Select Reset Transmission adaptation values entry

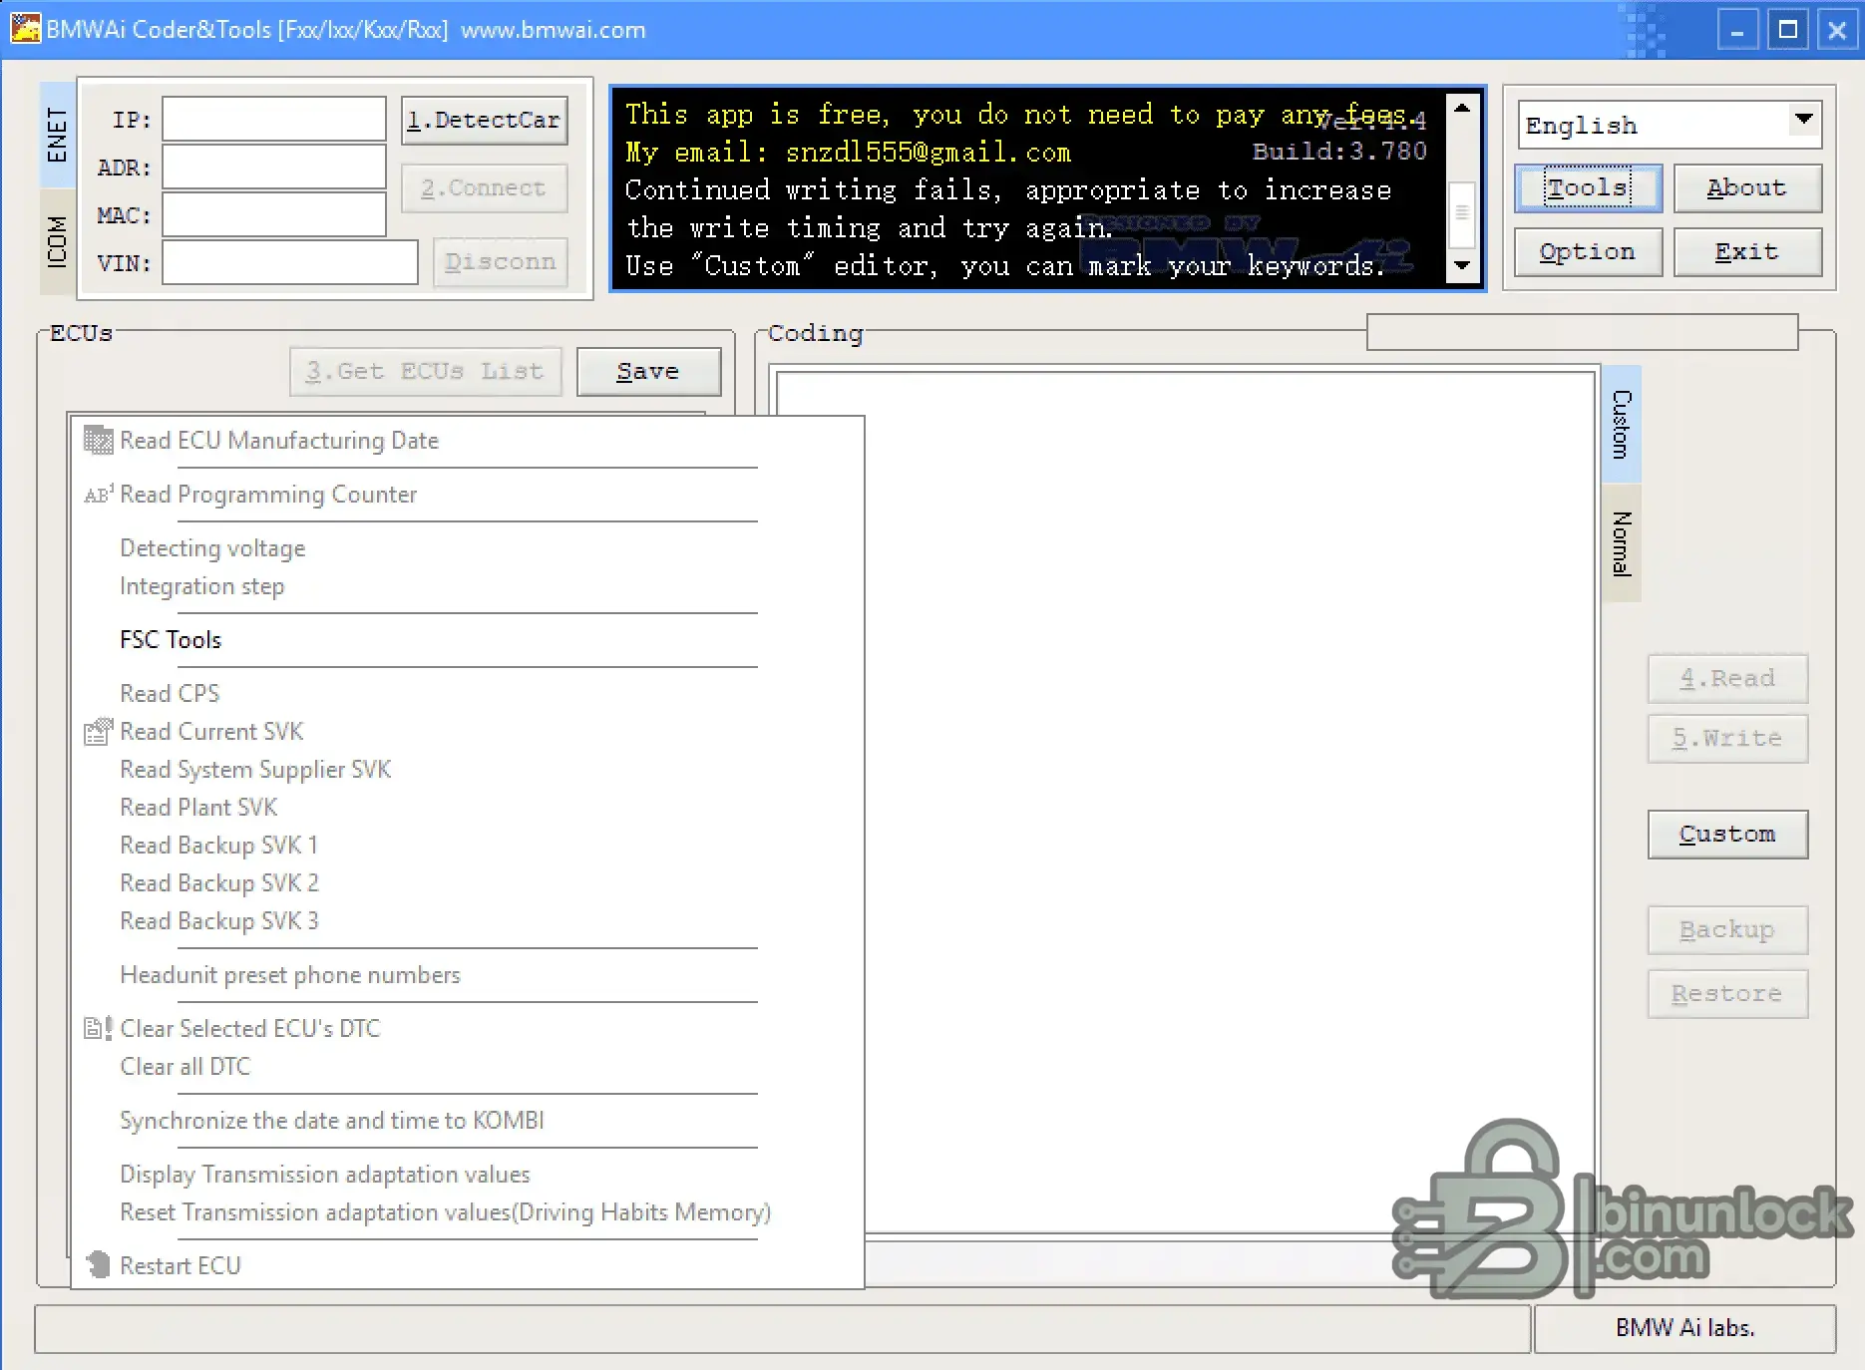446,1212
